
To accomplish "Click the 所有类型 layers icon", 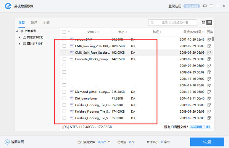I will 22,31.
